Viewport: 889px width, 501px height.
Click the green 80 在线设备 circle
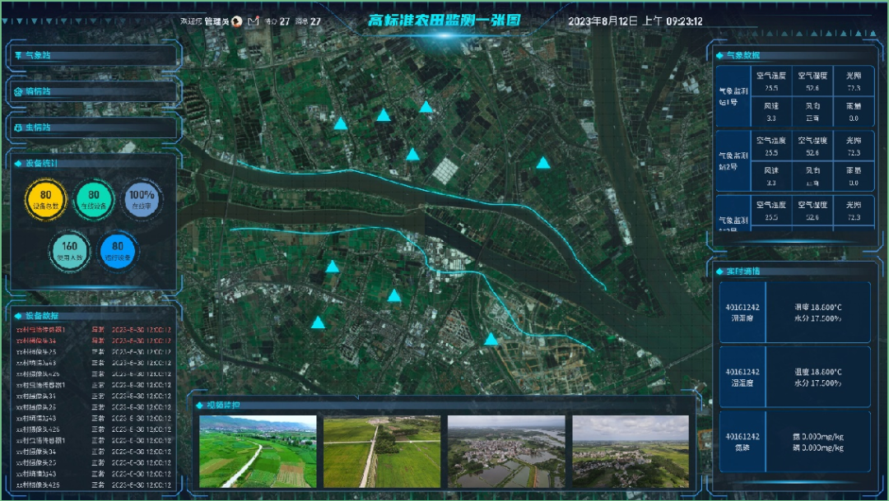(x=94, y=199)
